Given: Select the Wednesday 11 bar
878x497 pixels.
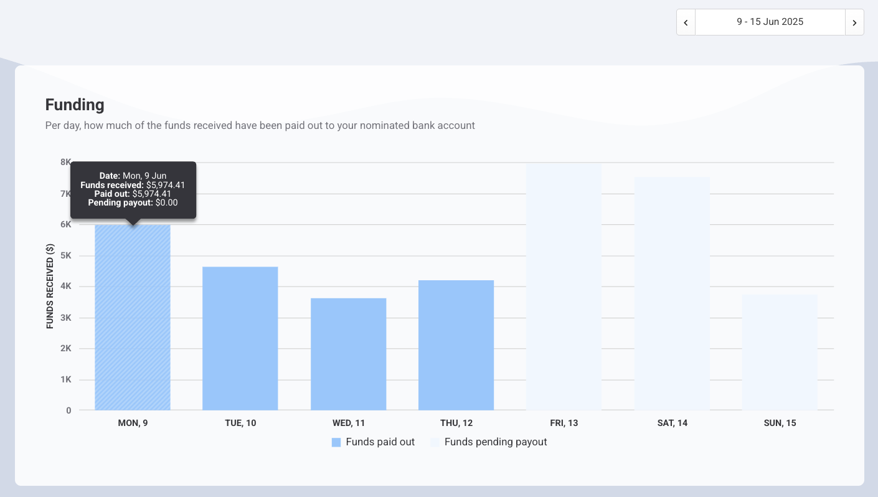Looking at the screenshot, I should click(x=348, y=354).
